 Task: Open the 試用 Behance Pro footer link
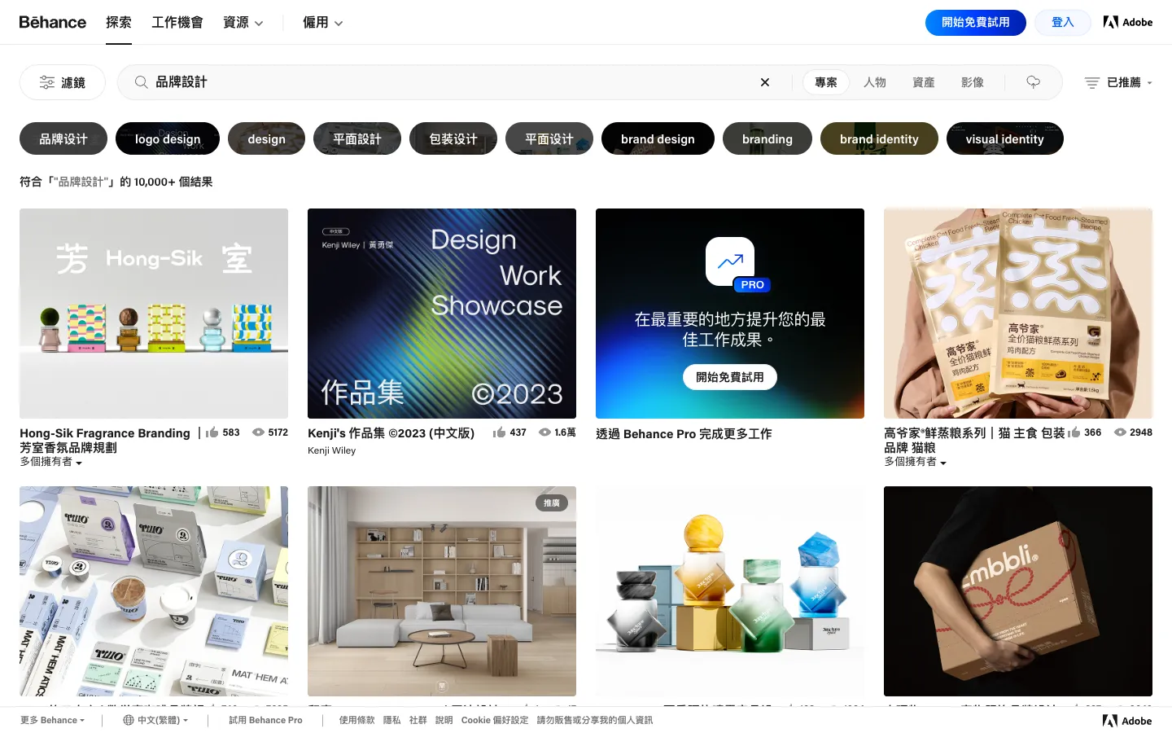pyautogui.click(x=265, y=720)
